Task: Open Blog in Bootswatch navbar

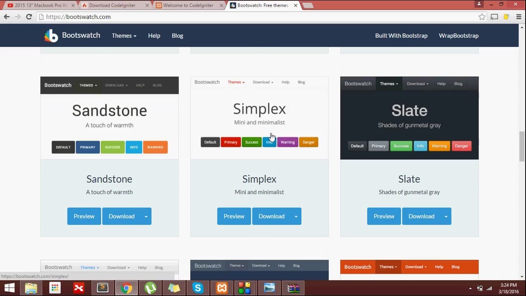Action: click(x=178, y=36)
